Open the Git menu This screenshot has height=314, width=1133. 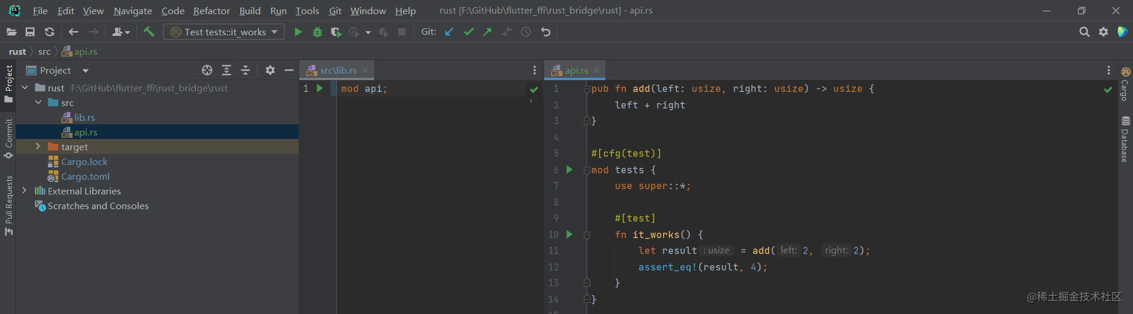[x=335, y=11]
